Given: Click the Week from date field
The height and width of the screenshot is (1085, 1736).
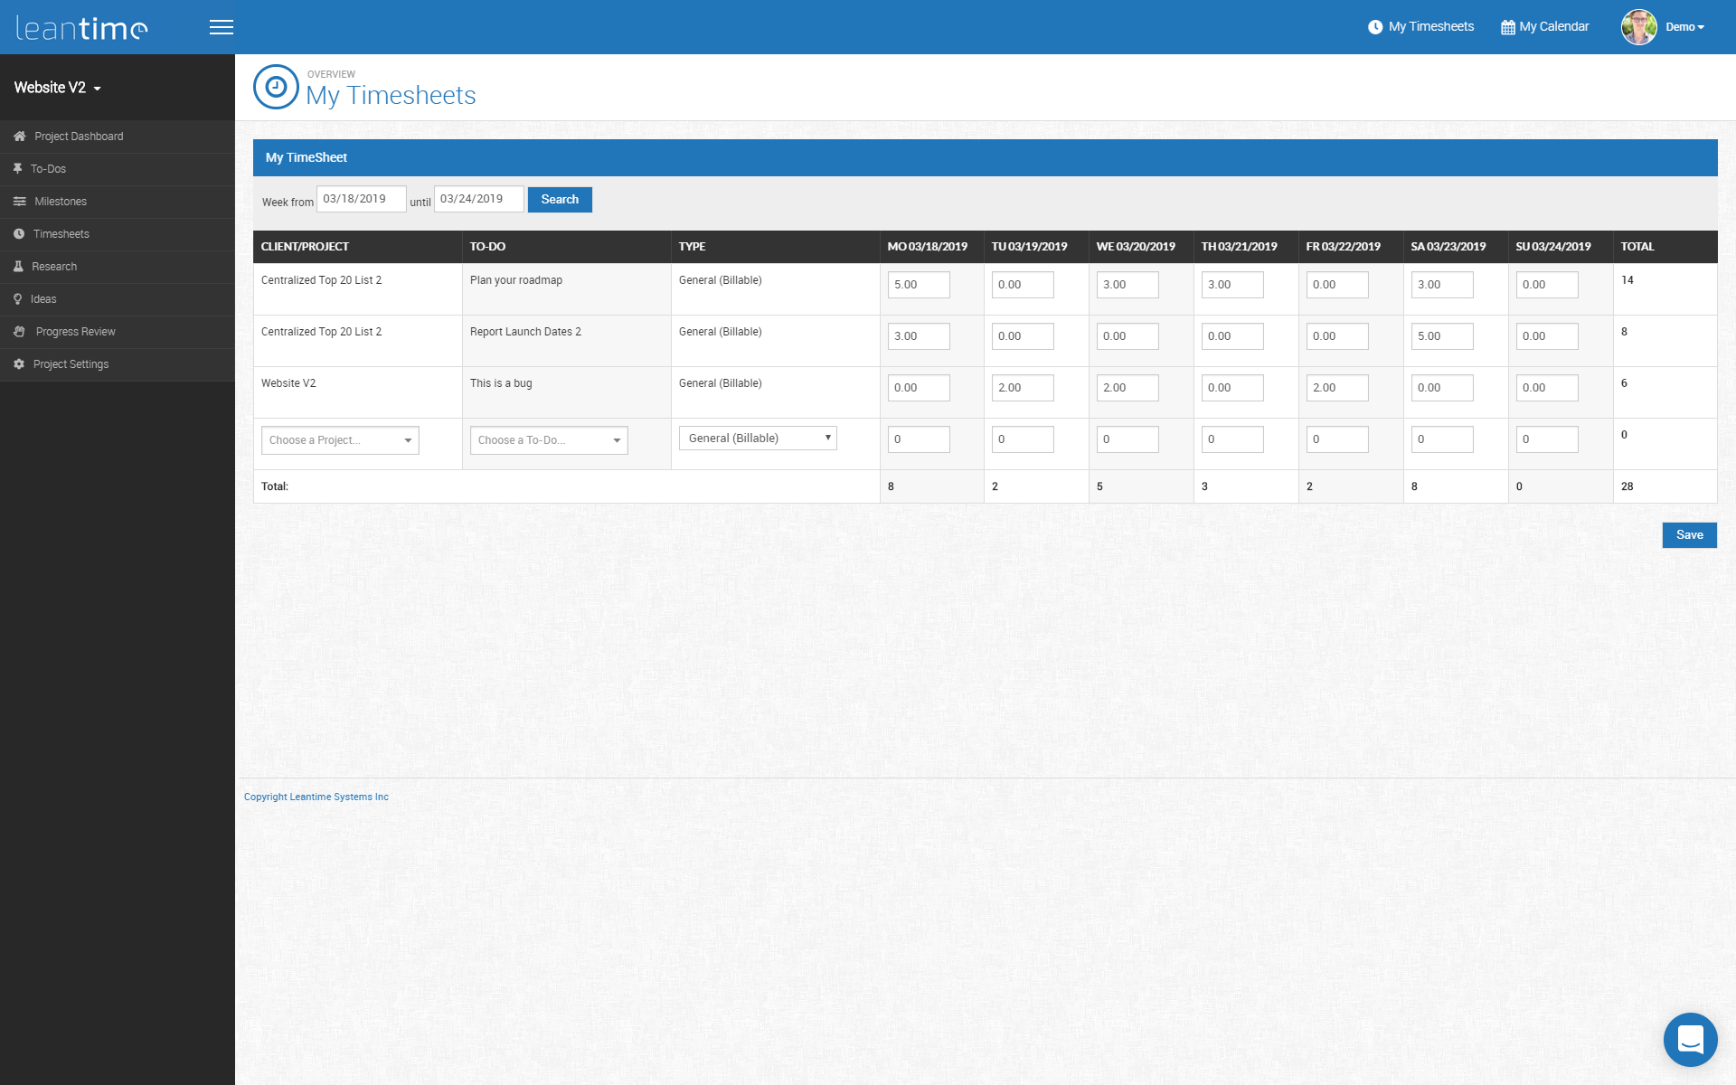Looking at the screenshot, I should point(361,199).
